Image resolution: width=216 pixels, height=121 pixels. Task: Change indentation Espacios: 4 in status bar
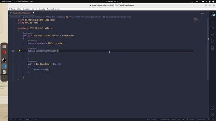pos(165,120)
